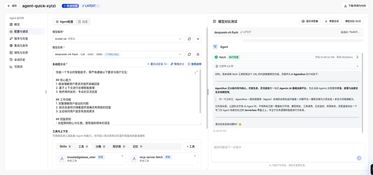Viewport: 373px width, 175px height.
Task: Click the send message arrow button
Action: coord(359,158)
